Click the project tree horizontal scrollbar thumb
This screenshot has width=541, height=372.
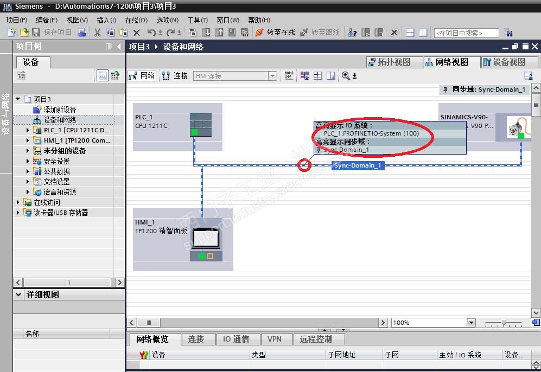tap(67, 283)
